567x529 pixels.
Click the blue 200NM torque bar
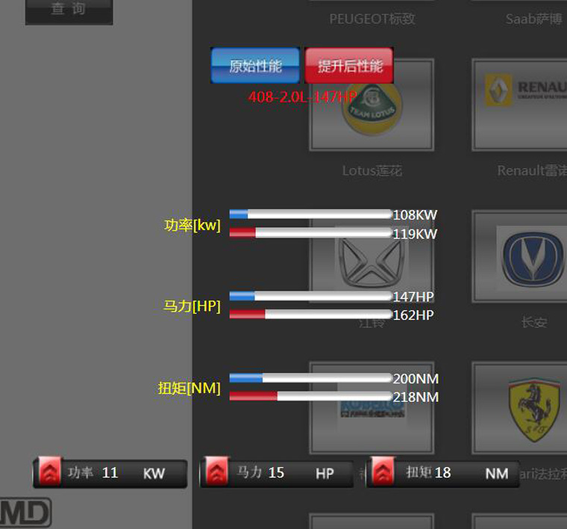point(311,378)
